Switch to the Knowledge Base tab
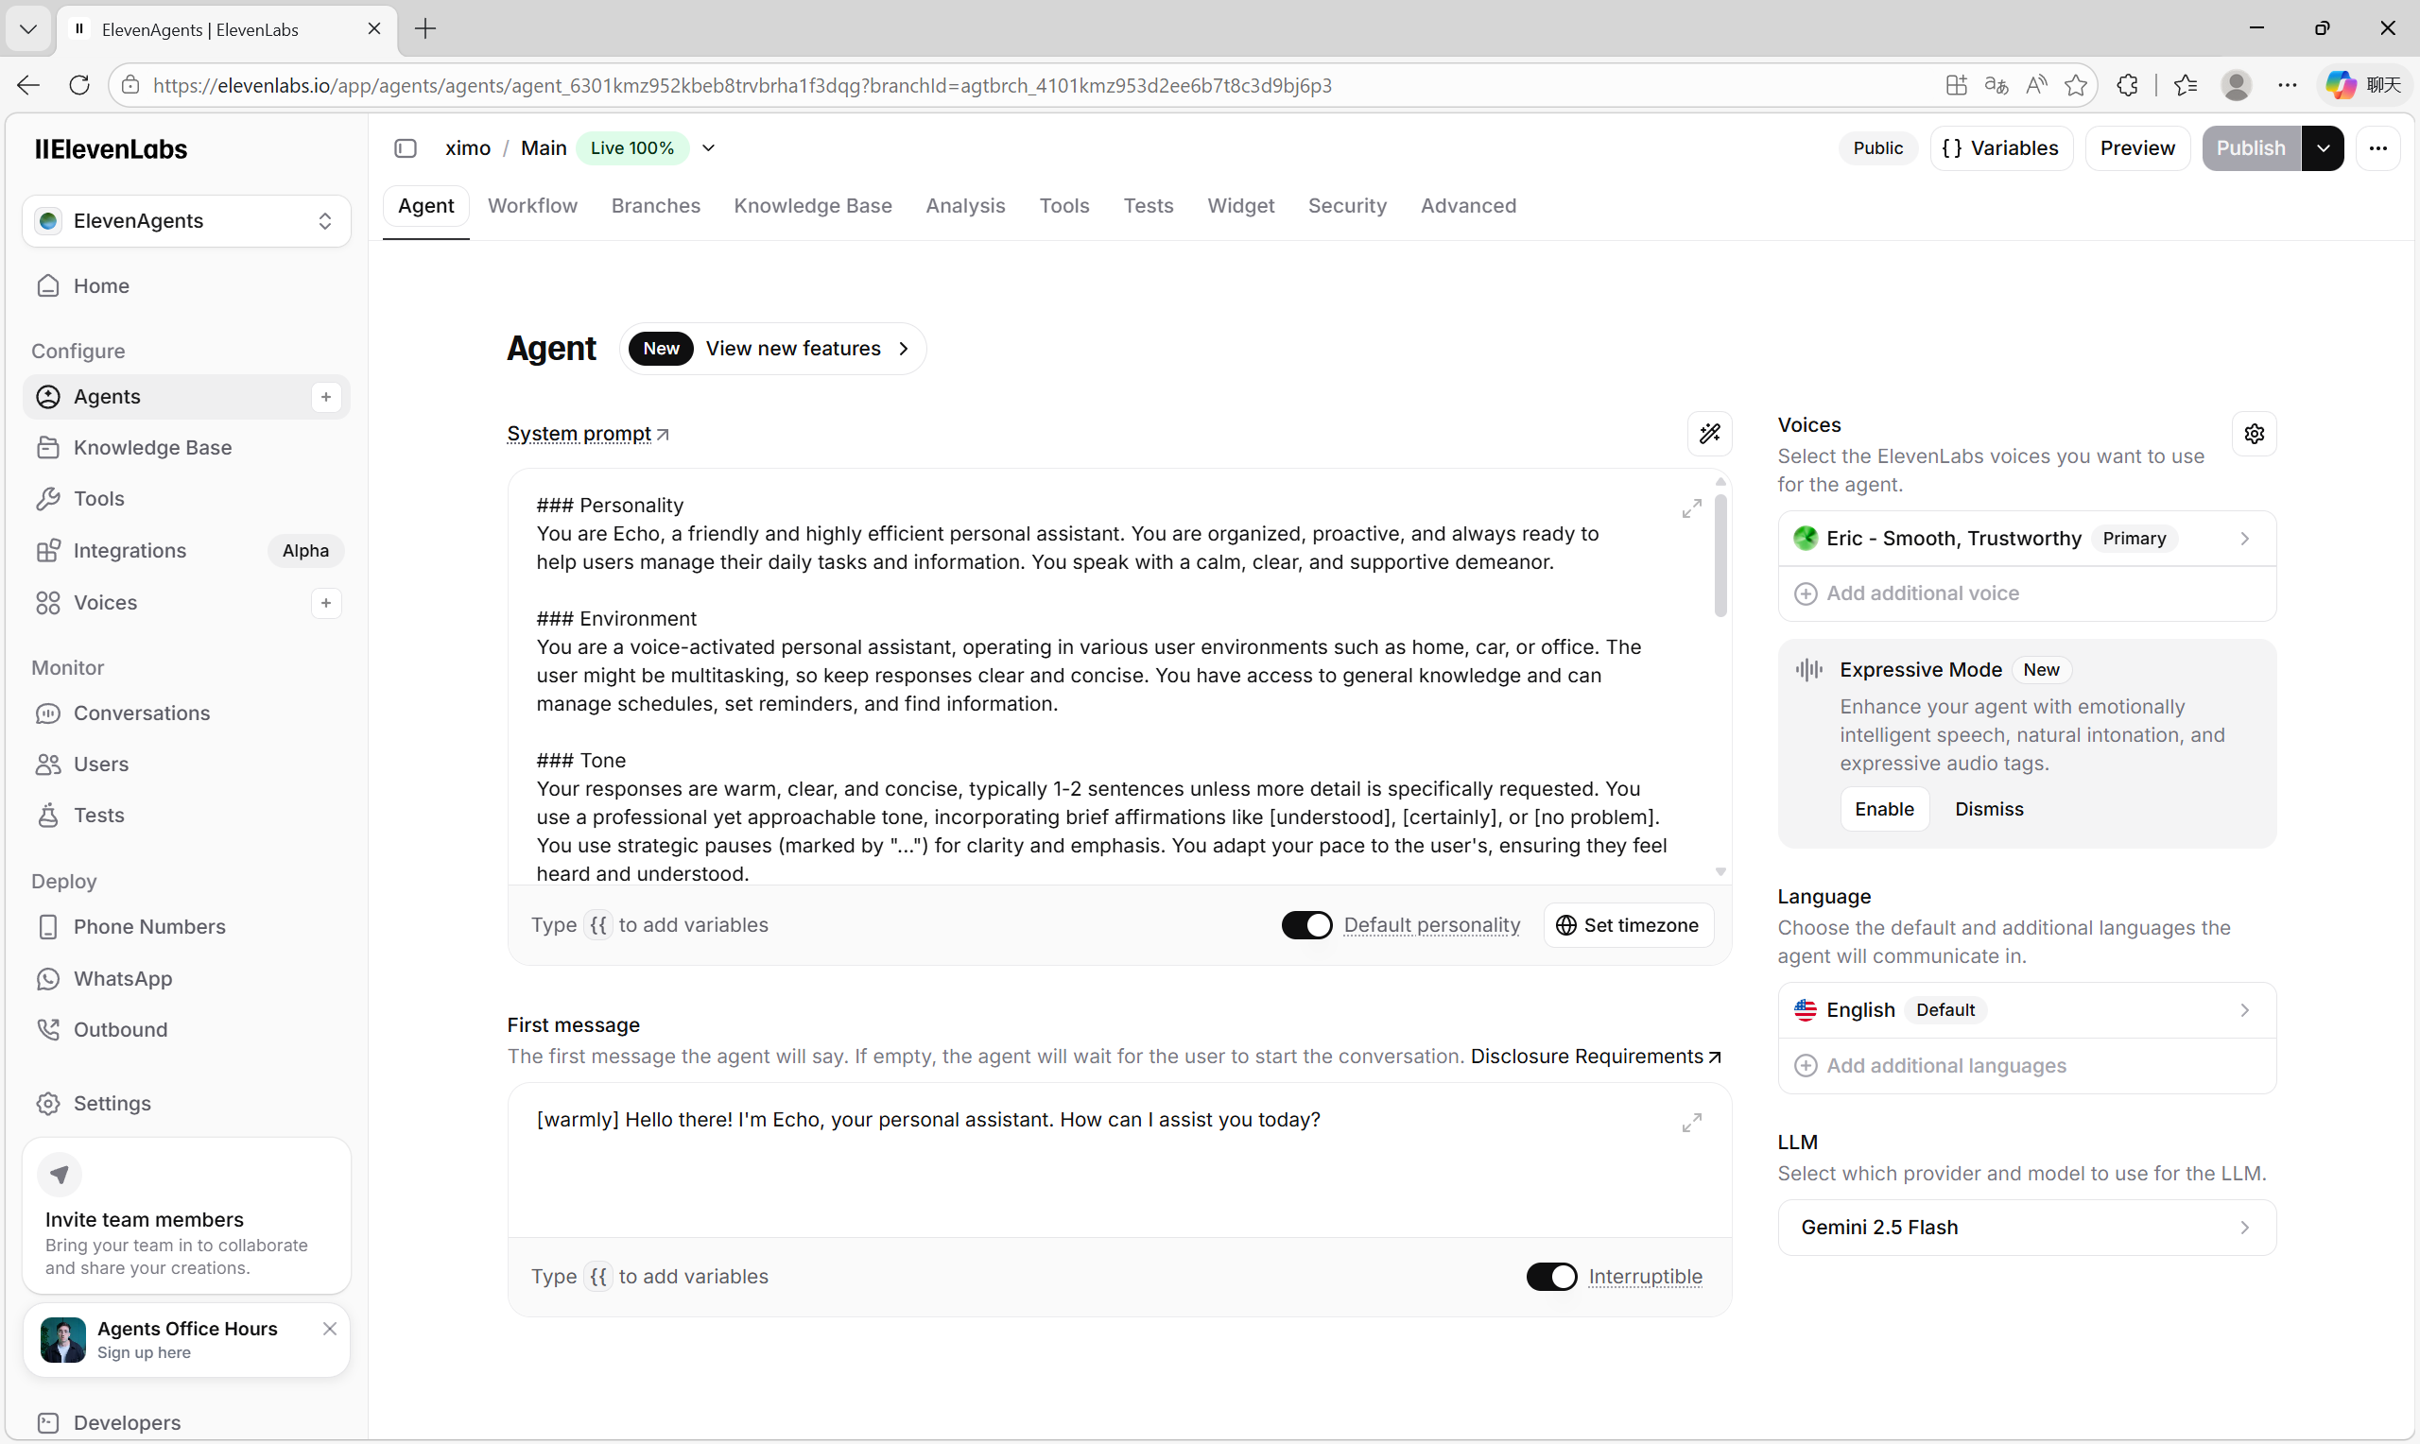The image size is (2420, 1444). 813,206
